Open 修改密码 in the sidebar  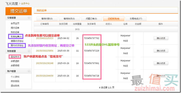tap(15, 81)
